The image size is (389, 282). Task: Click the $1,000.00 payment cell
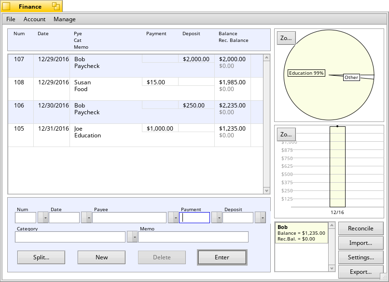click(x=160, y=129)
